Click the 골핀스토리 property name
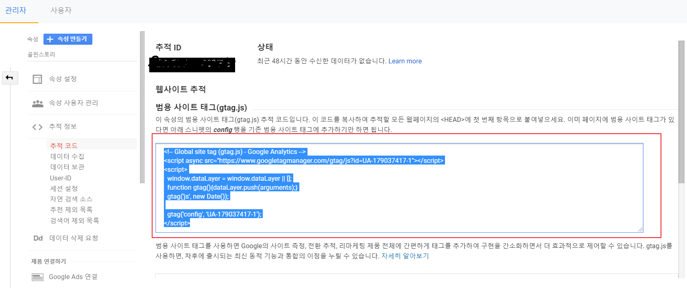Screen dimensions: 687x288 click(41, 54)
